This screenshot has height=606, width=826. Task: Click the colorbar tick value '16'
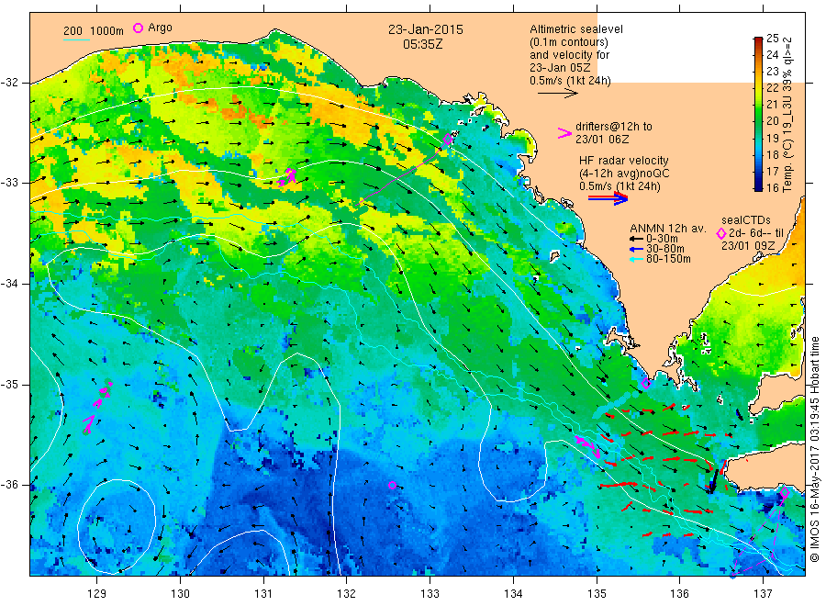click(x=772, y=187)
